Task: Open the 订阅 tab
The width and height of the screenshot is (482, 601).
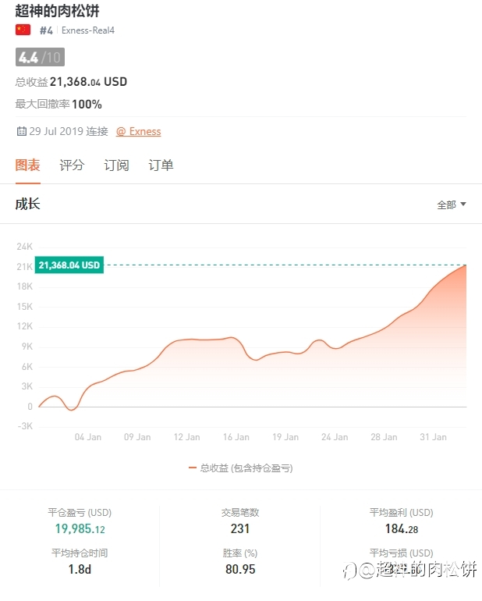Action: (116, 165)
